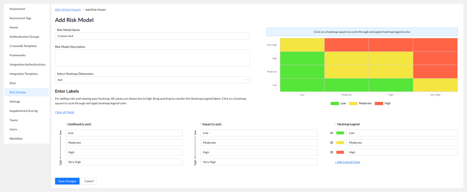Screen dimensions: 467x192
Task: Click green color swatch for Low legend
Action: (340, 133)
